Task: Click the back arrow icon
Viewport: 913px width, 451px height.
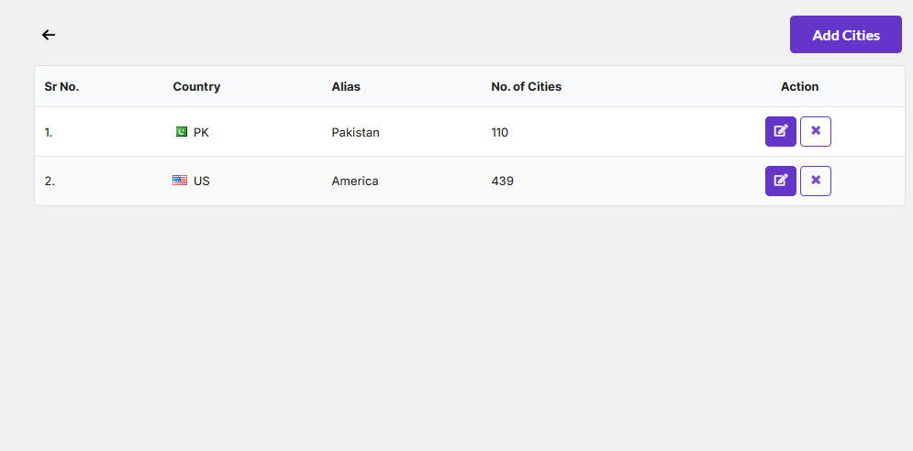Action: click(49, 35)
